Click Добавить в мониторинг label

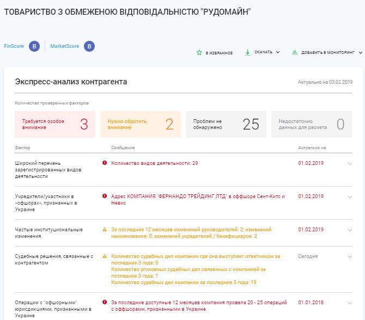(328, 53)
